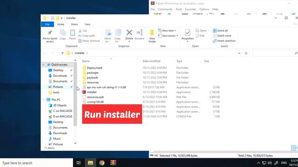The image size is (298, 167).
Task: Click Invert selection
Action: coord(224,41)
